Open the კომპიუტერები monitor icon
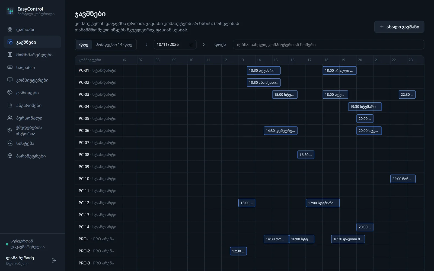Image resolution: width=434 pixels, height=271 pixels. [x=10, y=80]
